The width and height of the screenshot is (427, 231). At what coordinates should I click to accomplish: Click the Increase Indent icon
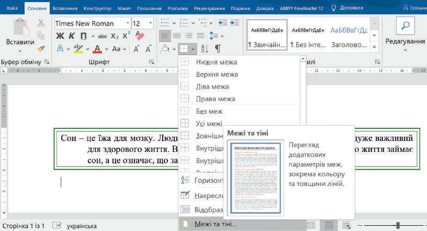click(x=234, y=23)
